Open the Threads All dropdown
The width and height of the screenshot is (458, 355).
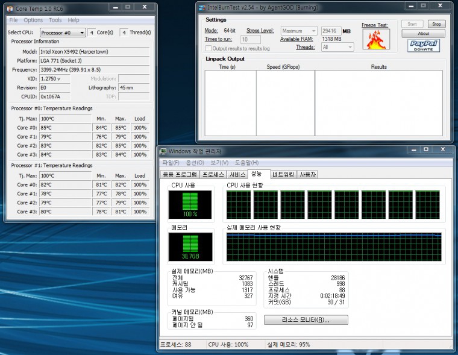click(x=337, y=47)
